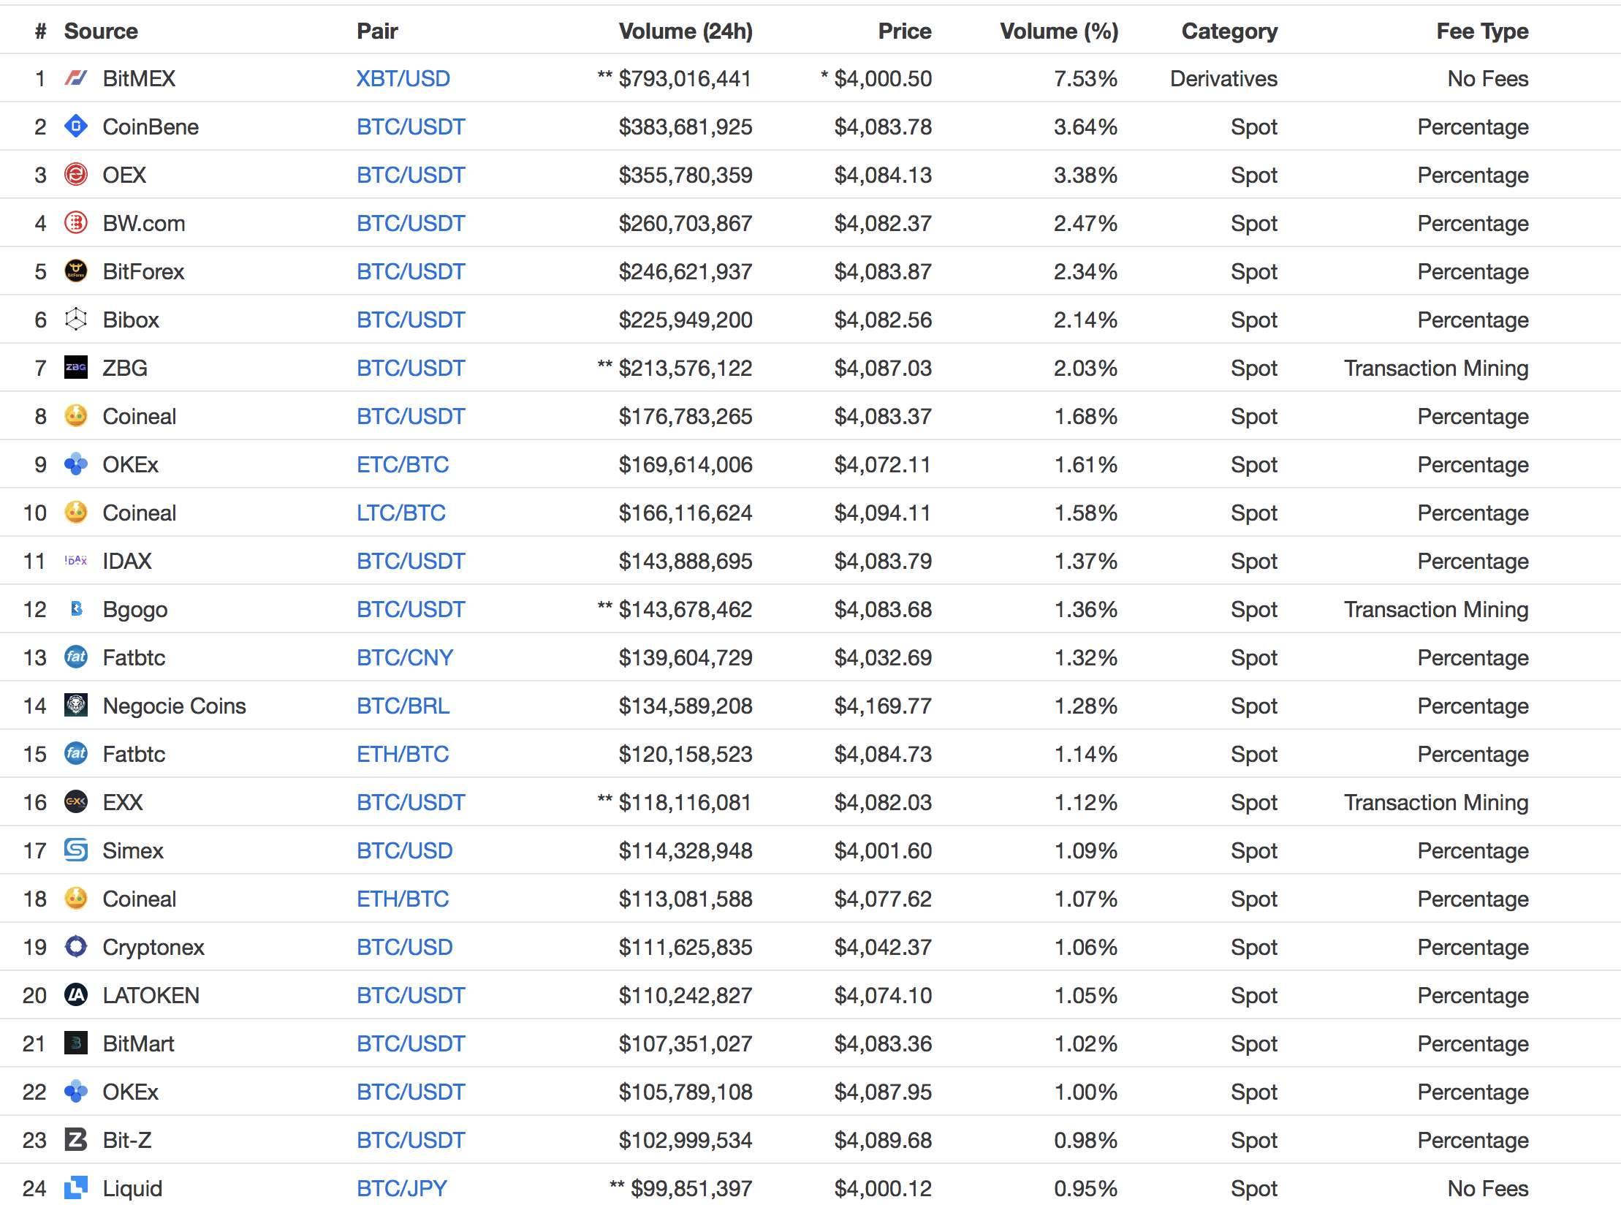Viewport: 1621px width, 1205px height.
Task: Open Simex's BTC/USD pair link
Action: click(405, 850)
